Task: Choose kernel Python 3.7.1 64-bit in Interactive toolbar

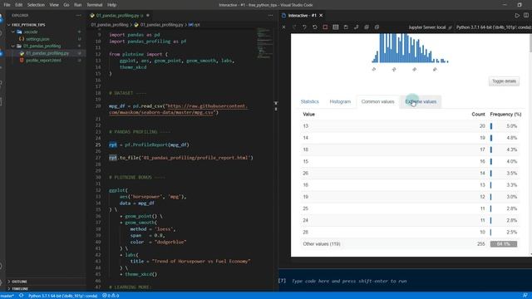Action: (x=494, y=27)
